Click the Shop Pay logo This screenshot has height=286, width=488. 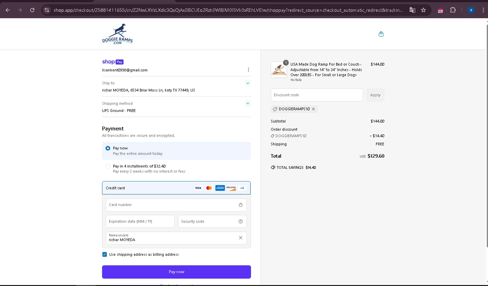point(113,62)
